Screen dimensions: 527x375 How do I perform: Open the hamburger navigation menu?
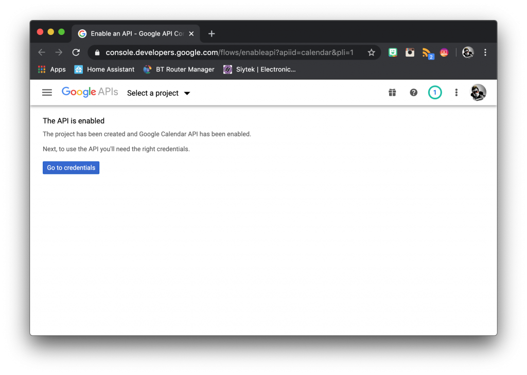[x=47, y=93]
